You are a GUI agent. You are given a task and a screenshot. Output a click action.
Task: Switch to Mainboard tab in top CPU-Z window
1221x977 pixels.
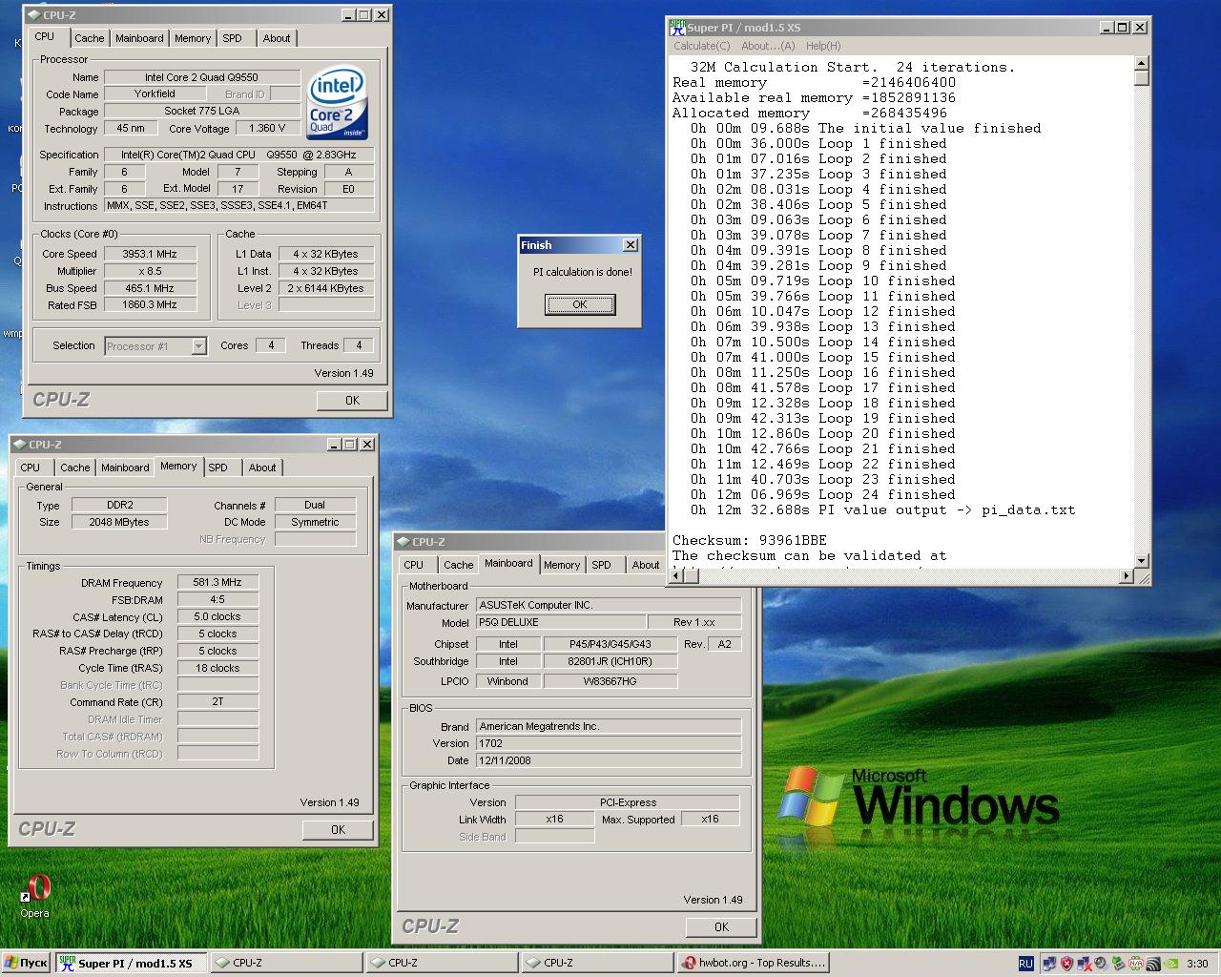click(x=139, y=38)
